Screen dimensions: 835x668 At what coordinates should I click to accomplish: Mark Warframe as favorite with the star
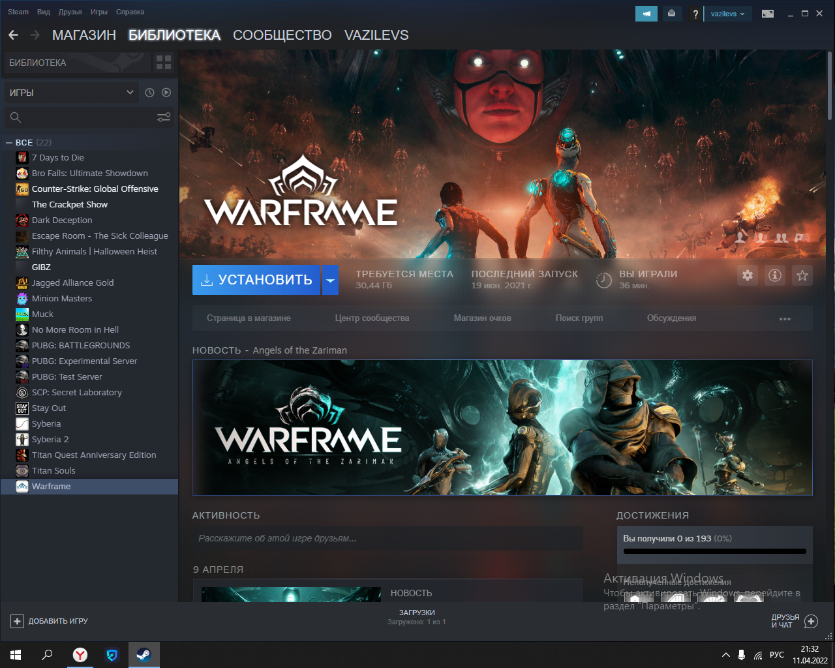802,275
